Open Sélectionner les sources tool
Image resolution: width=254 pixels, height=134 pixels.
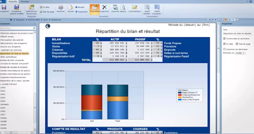(31, 8)
